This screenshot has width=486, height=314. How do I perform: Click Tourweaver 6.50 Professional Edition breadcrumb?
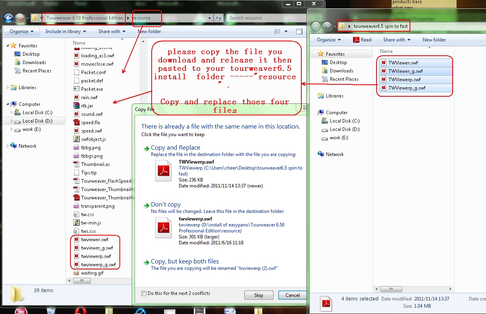click(85, 18)
